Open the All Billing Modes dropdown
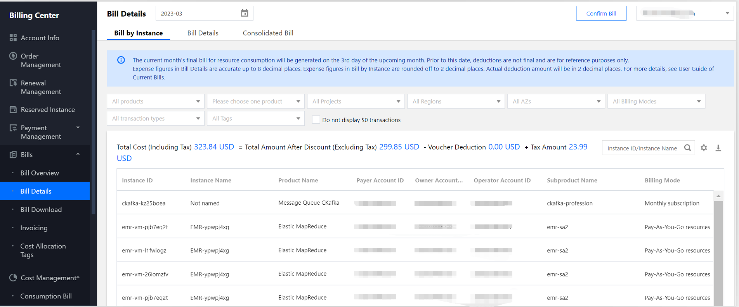Viewport: 739px width, 307px height. pos(656,102)
